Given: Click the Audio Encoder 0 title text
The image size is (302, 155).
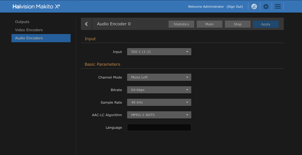Looking at the screenshot, I should coord(114,24).
